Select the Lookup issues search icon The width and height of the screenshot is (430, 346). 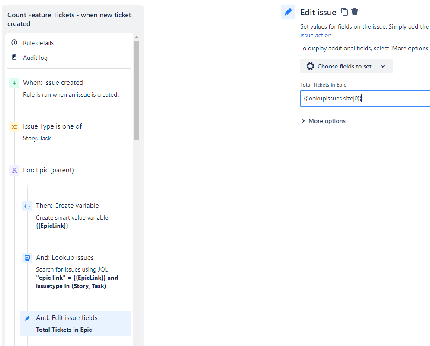pyautogui.click(x=26, y=258)
